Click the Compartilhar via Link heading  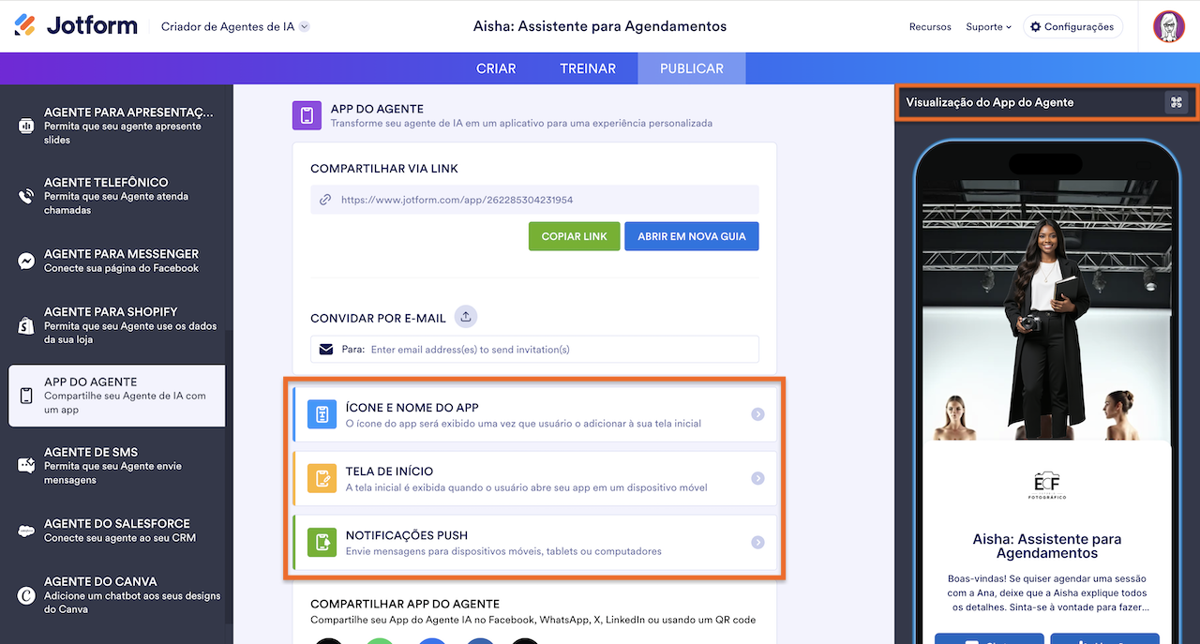click(x=384, y=169)
